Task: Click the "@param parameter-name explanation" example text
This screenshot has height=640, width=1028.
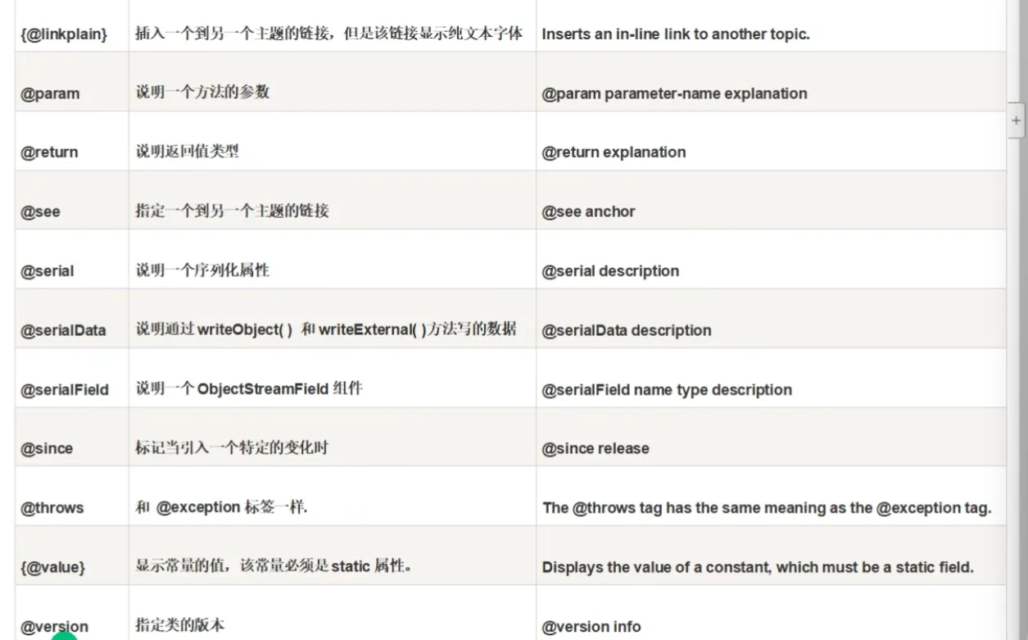Action: pyautogui.click(x=674, y=93)
